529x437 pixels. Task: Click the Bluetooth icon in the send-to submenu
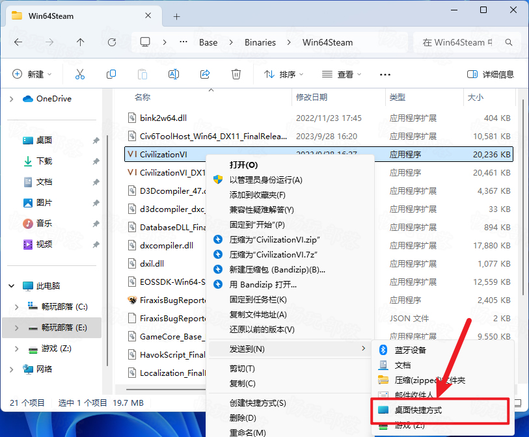(383, 350)
